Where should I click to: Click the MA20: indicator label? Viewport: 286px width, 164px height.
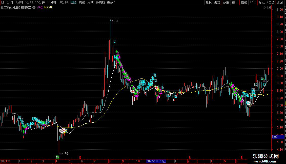(x=48, y=8)
